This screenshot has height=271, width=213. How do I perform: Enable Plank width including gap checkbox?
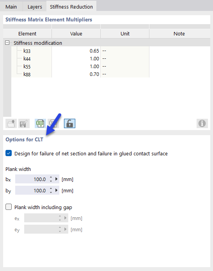(9, 207)
